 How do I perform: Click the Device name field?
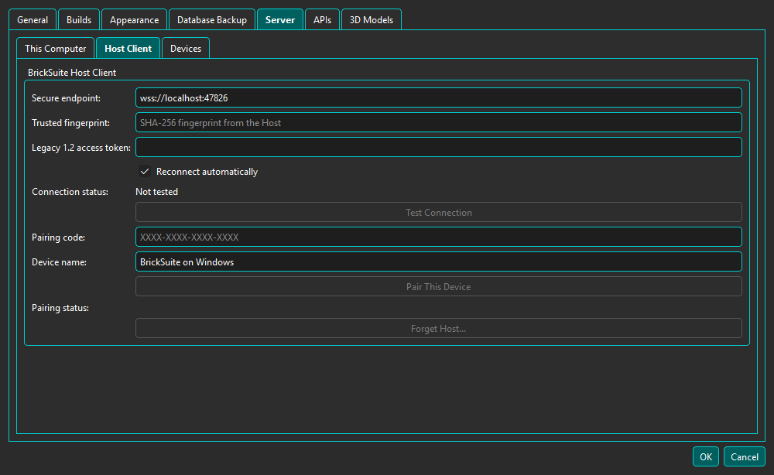coord(438,261)
